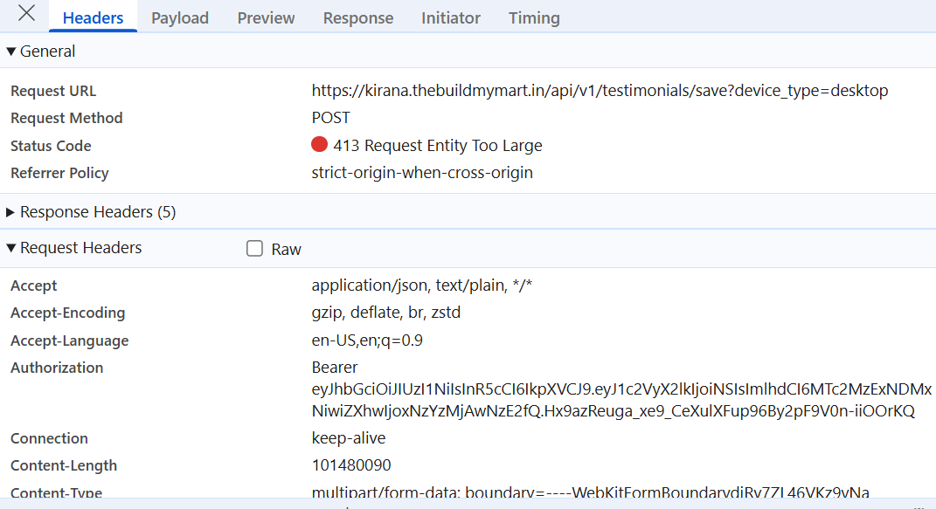Open the Preview tab

click(x=266, y=17)
